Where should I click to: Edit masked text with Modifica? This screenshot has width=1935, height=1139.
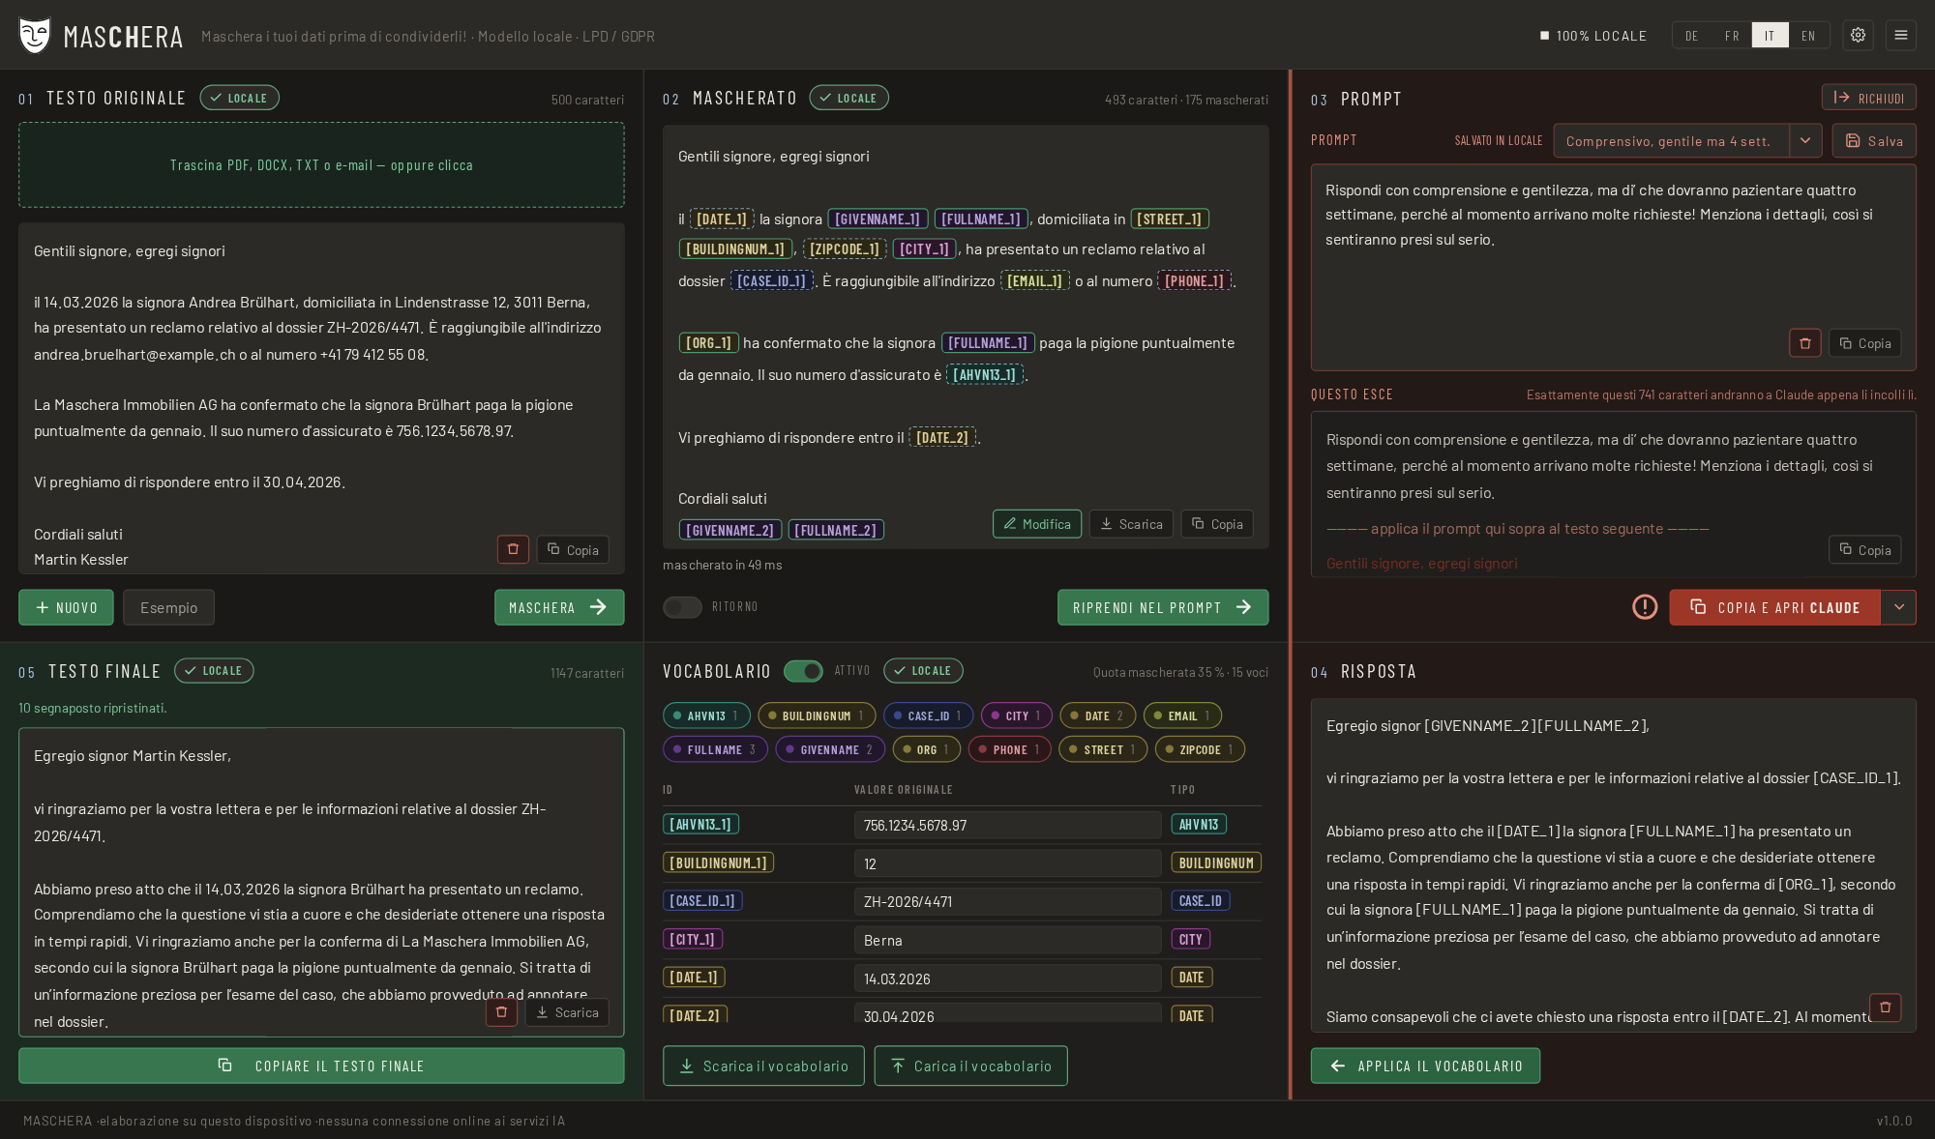click(x=1037, y=524)
